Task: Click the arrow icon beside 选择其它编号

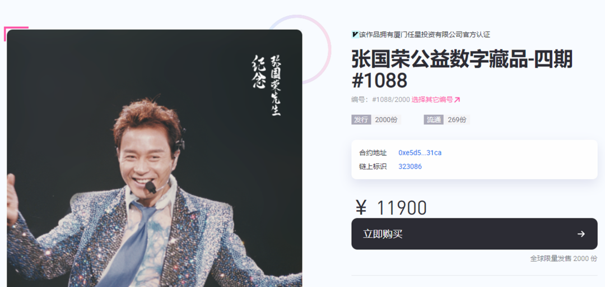Action: coord(457,100)
